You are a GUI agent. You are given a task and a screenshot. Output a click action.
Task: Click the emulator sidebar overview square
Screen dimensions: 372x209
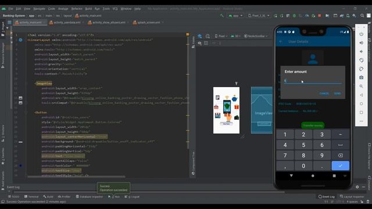click(x=361, y=112)
